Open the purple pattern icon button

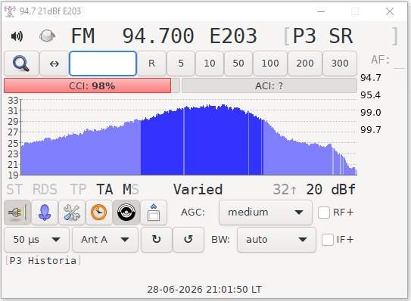pos(45,213)
